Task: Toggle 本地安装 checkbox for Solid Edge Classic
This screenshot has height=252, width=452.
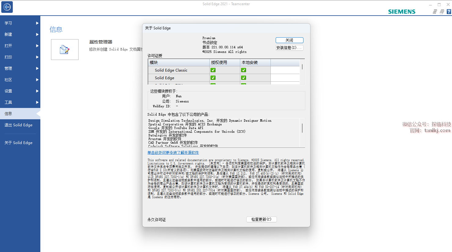Action: [244, 70]
